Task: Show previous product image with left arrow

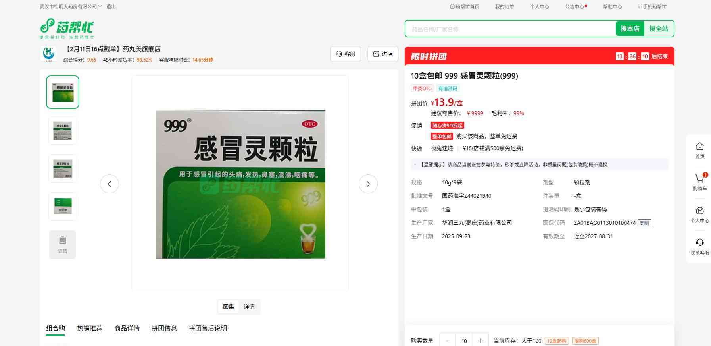Action: pyautogui.click(x=110, y=184)
